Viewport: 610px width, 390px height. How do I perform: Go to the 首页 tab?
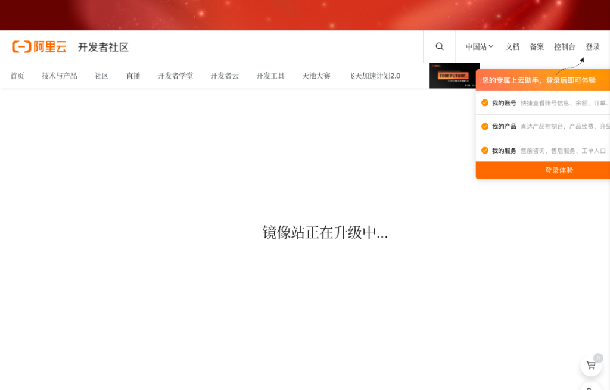(17, 76)
